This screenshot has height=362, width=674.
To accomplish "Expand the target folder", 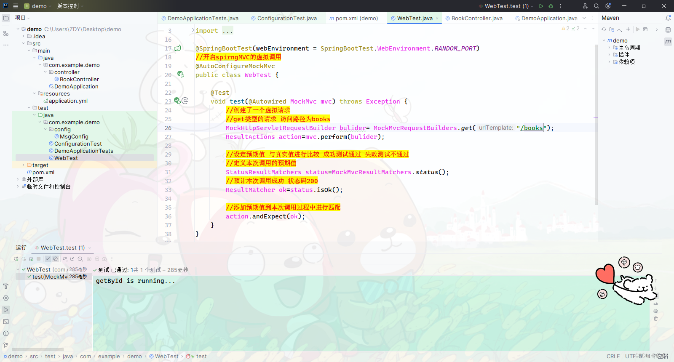I will pos(24,165).
